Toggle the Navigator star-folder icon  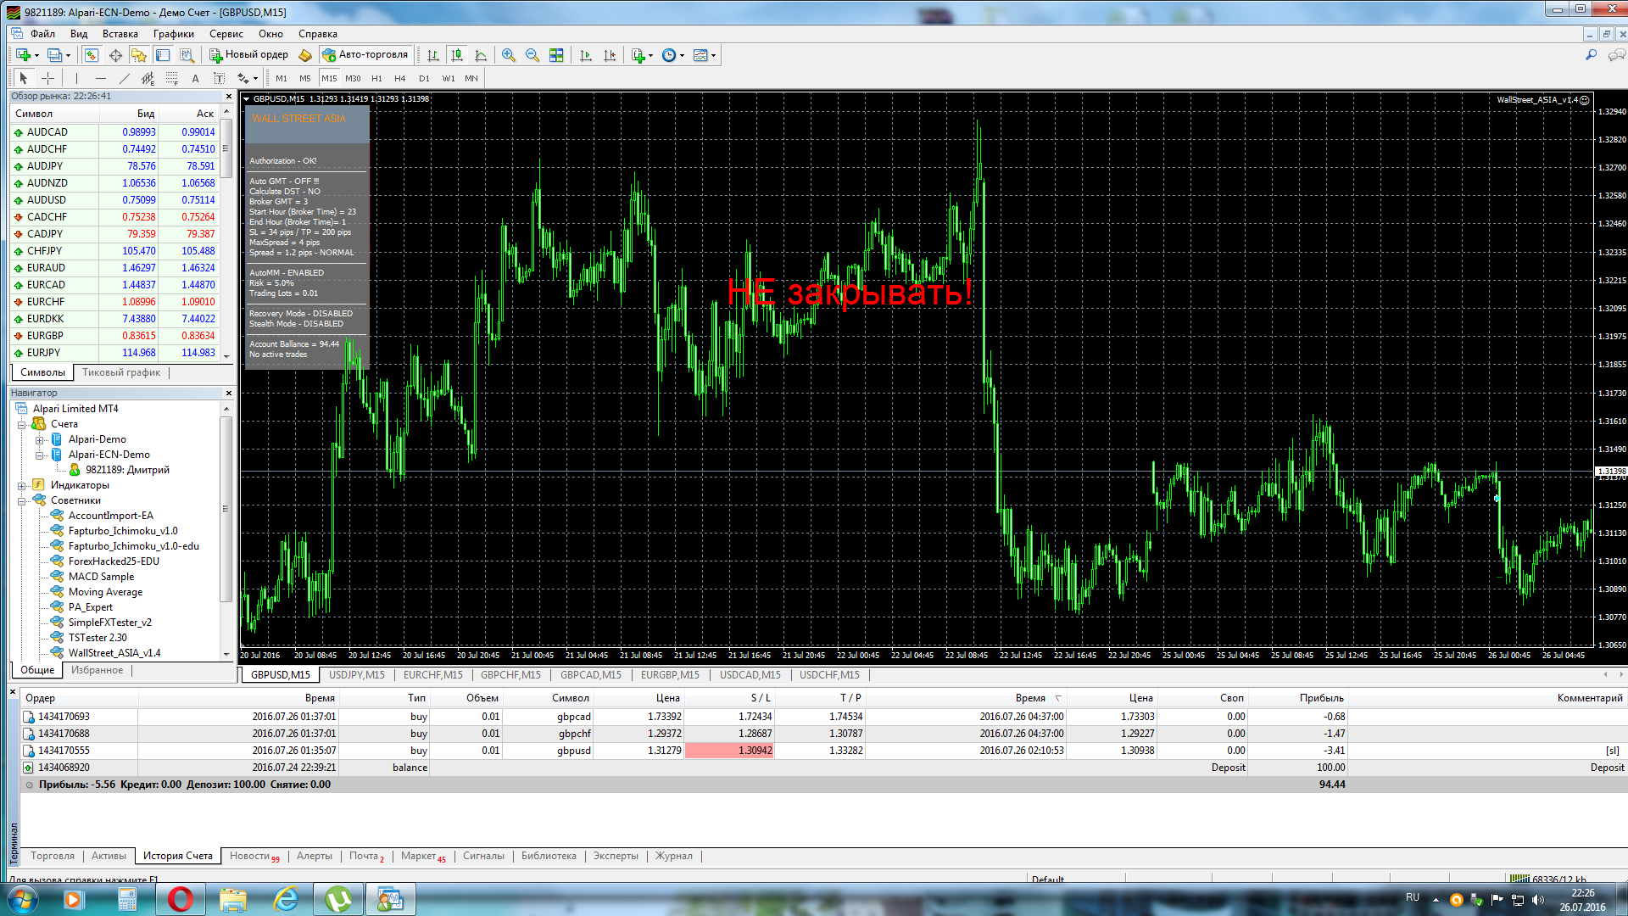point(139,55)
